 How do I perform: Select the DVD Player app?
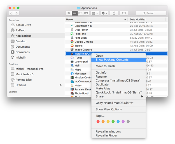[x=116, y=30]
